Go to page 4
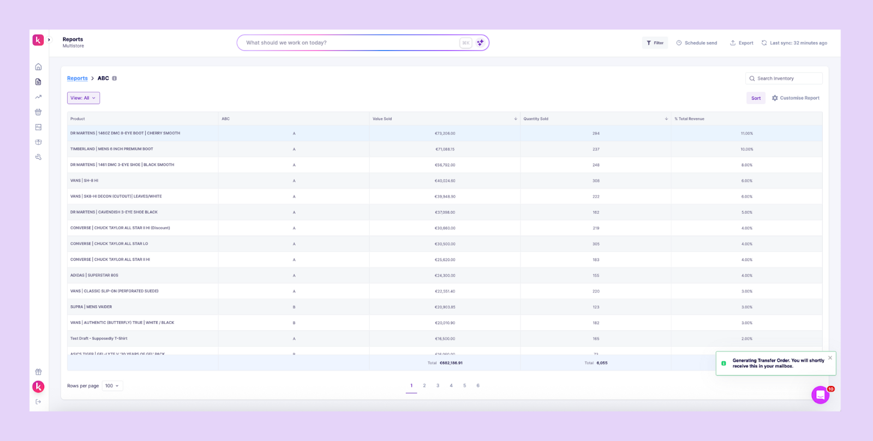This screenshot has width=873, height=441. click(451, 385)
